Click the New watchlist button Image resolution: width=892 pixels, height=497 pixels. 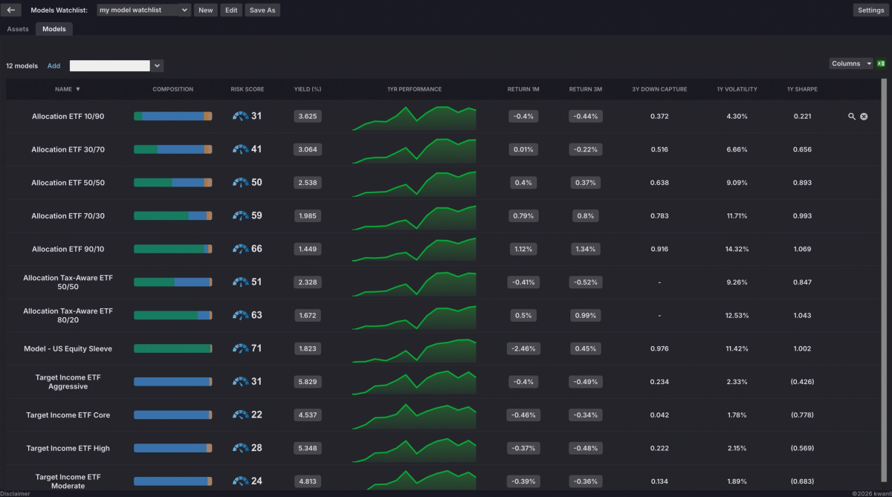pos(206,10)
